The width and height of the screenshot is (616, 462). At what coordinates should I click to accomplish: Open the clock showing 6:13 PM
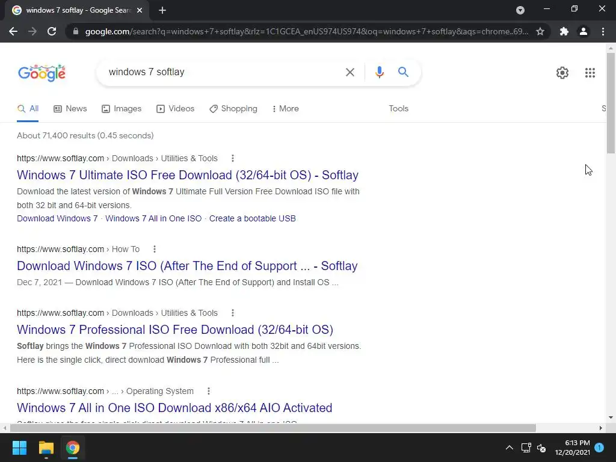coord(573,448)
